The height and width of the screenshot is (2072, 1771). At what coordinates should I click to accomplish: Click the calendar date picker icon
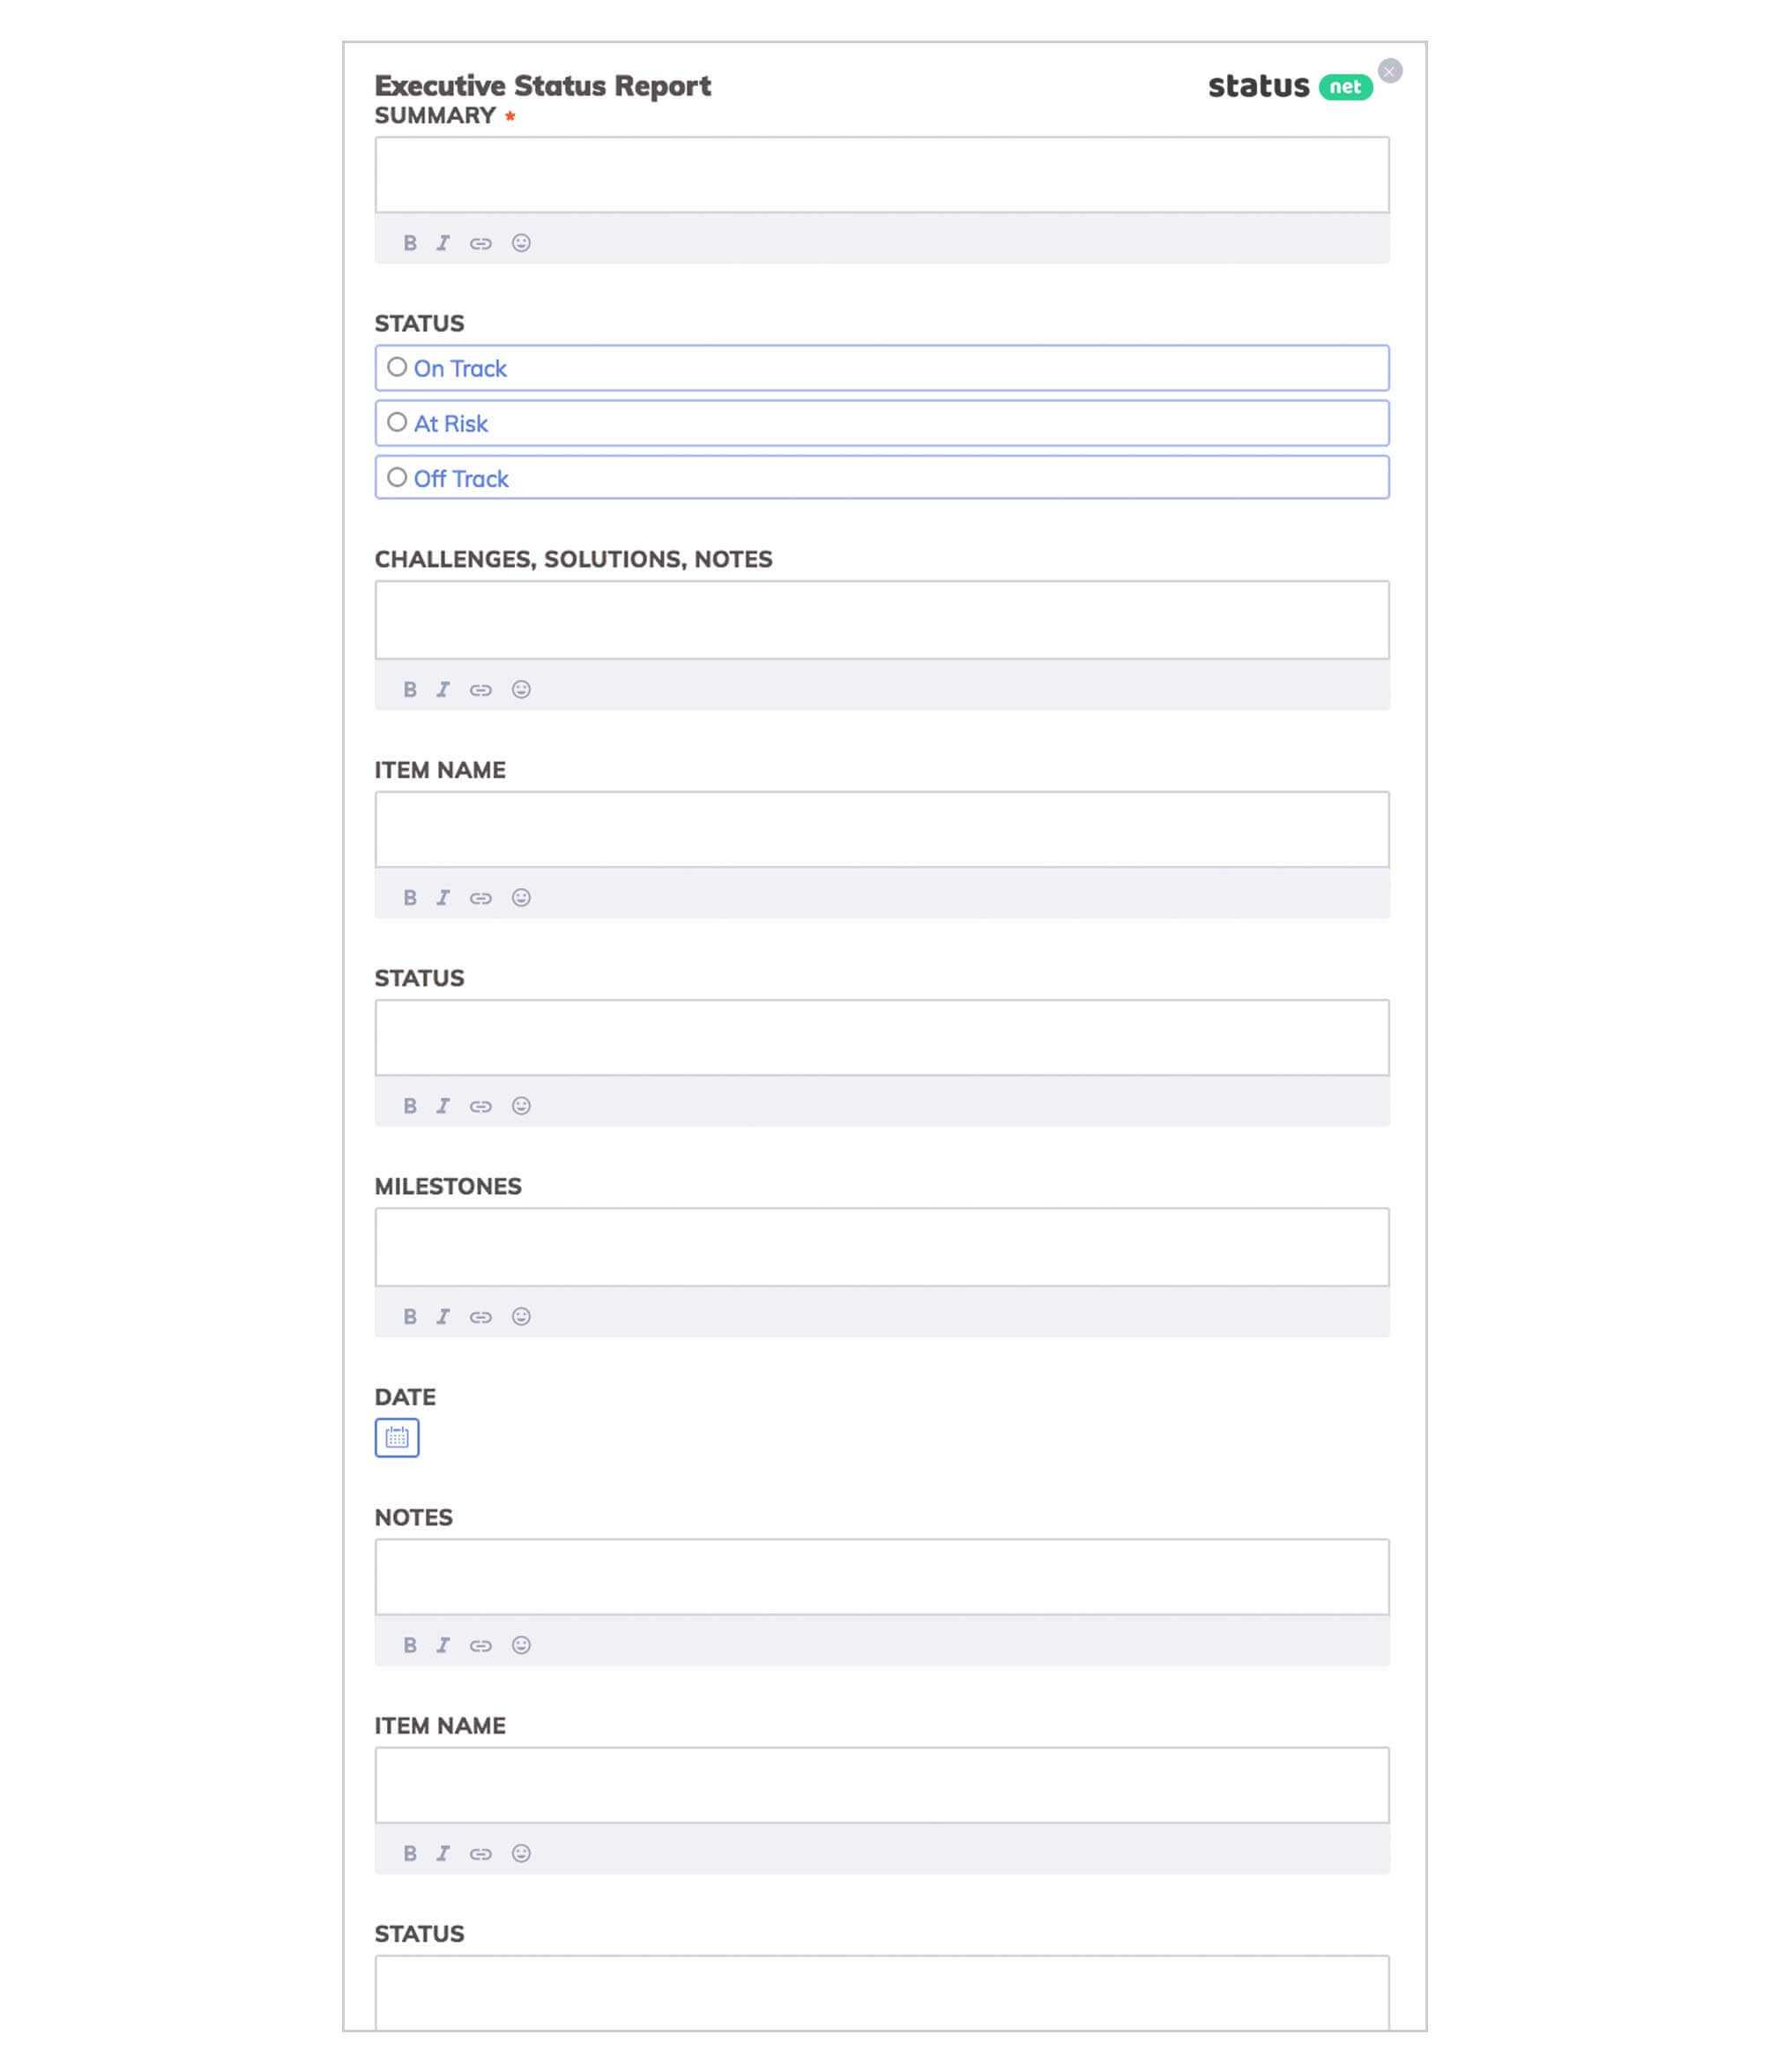click(395, 1437)
